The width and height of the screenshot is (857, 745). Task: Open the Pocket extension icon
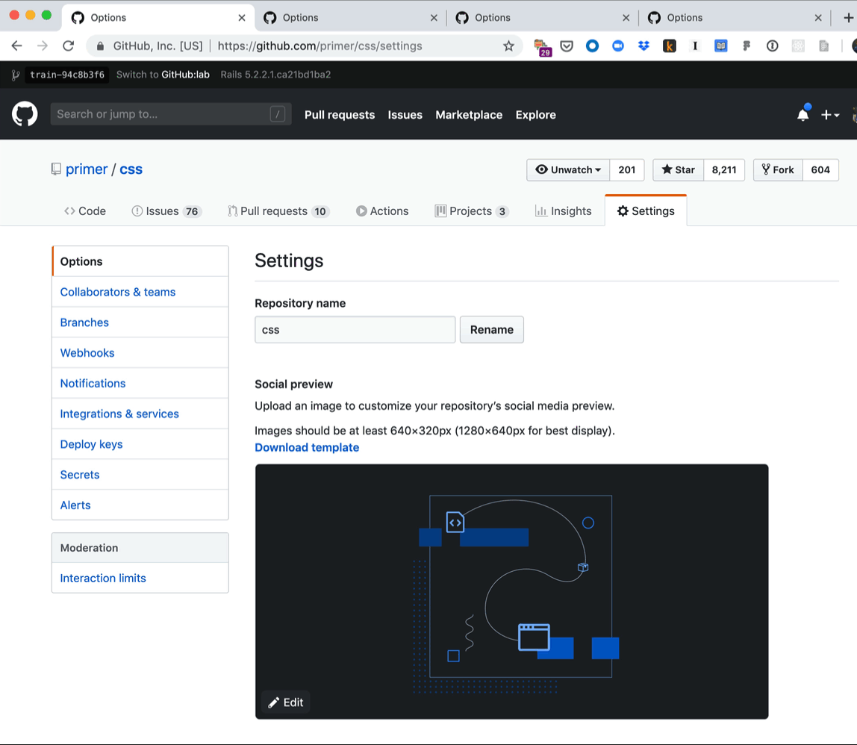567,46
